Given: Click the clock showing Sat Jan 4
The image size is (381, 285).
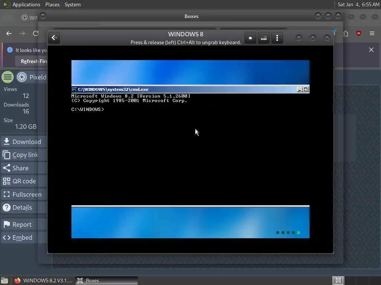Looking at the screenshot, I should coord(358,4).
